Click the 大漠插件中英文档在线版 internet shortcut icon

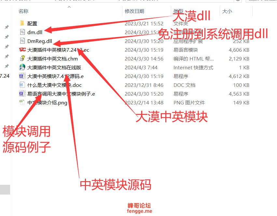point(22,67)
